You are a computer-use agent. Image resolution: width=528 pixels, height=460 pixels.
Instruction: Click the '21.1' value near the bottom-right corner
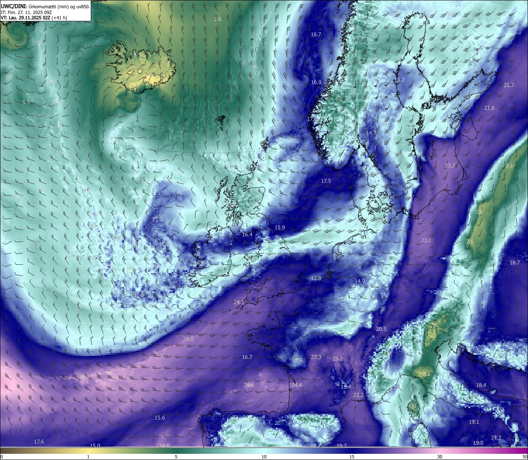[496, 438]
